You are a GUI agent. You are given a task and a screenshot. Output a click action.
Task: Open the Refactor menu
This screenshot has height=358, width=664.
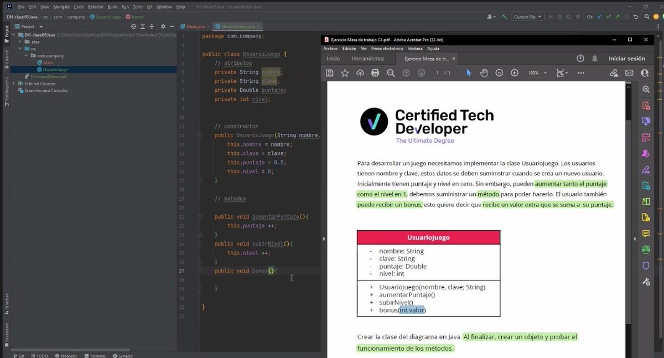(96, 7)
